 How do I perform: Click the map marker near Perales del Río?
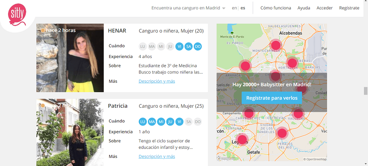click(x=282, y=133)
